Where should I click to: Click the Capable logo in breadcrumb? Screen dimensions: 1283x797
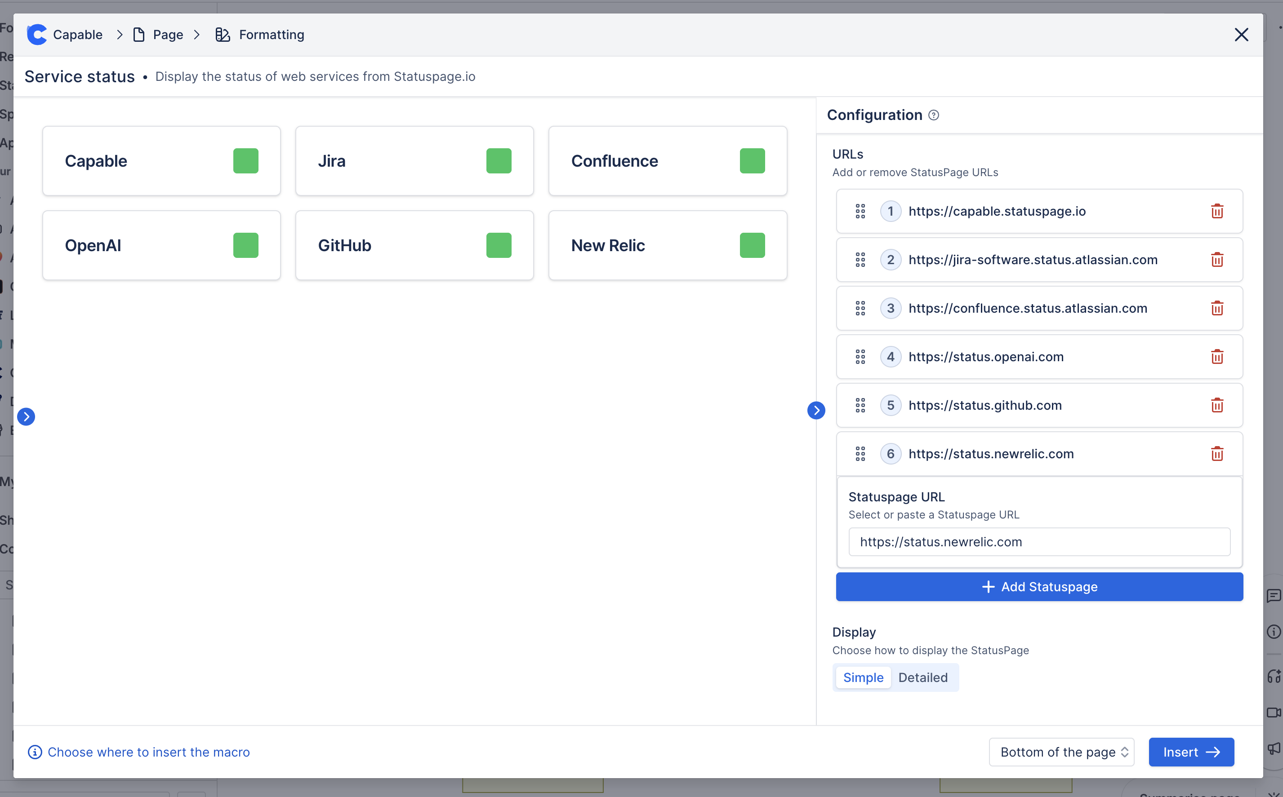(37, 35)
